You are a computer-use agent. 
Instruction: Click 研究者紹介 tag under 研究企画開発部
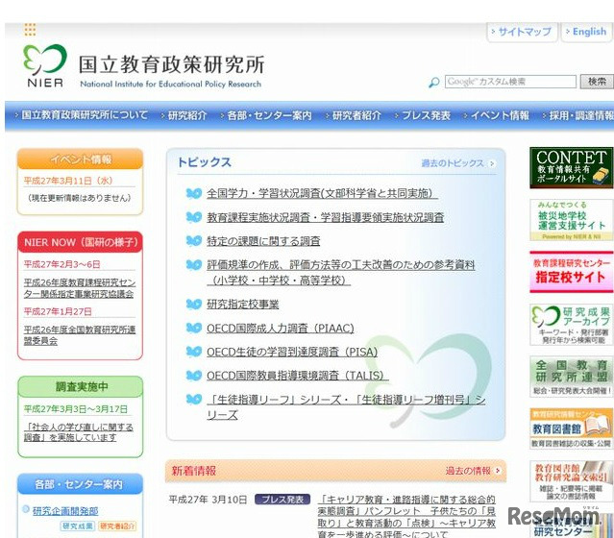[x=116, y=526]
